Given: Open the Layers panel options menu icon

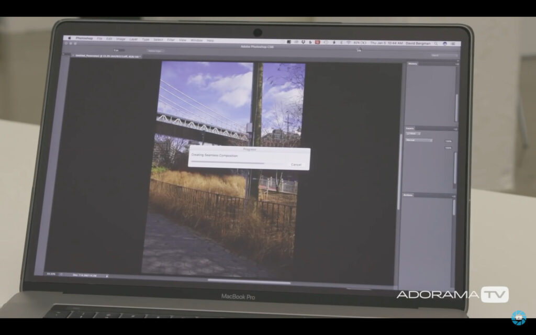Looking at the screenshot, I should [454, 129].
